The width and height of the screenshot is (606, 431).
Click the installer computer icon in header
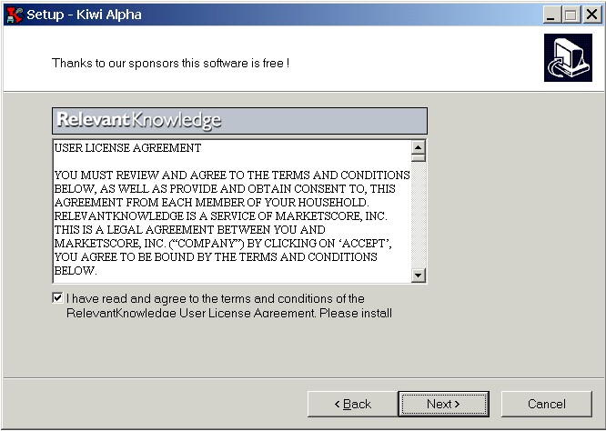(x=568, y=57)
